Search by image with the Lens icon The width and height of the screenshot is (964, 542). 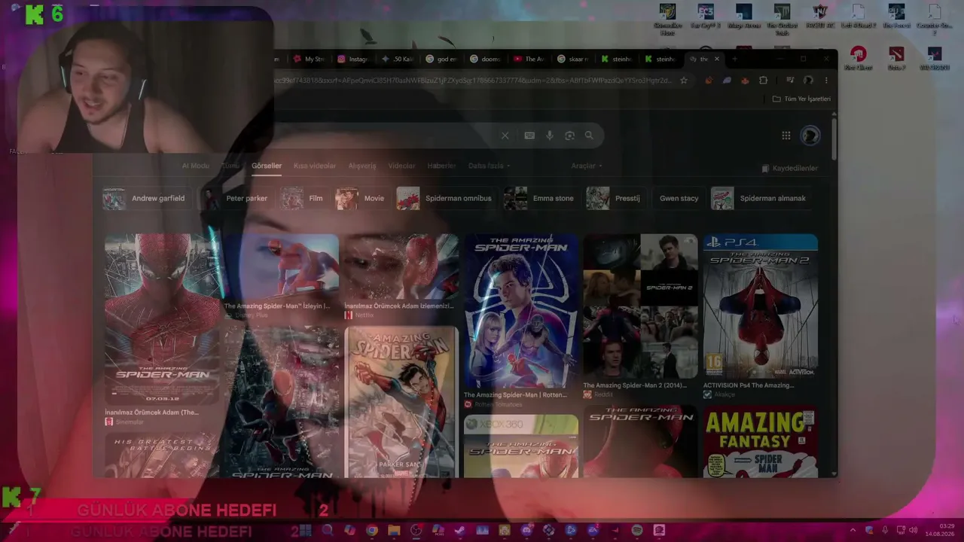pos(569,135)
